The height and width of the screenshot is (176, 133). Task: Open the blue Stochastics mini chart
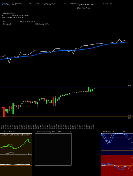click(117, 144)
